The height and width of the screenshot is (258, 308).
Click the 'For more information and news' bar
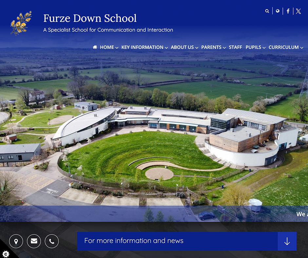tap(177, 241)
